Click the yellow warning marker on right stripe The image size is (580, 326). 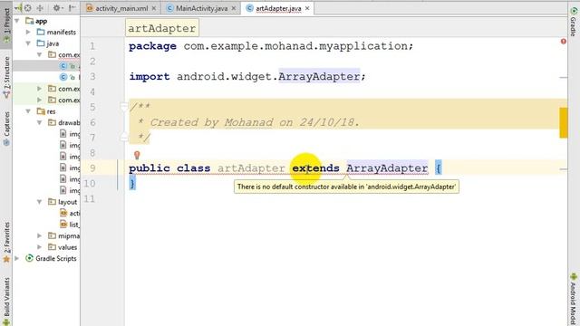tap(564, 123)
